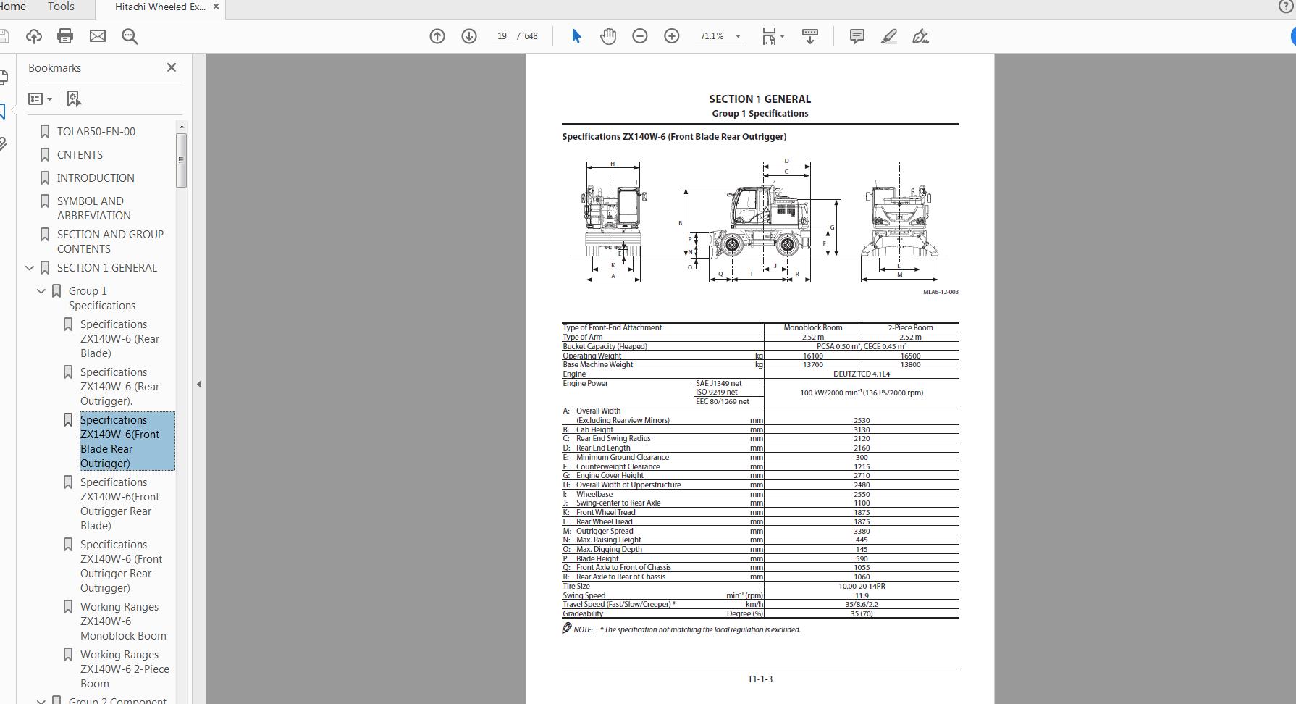Click the page number input field
The image size is (1296, 704).
[x=502, y=36]
